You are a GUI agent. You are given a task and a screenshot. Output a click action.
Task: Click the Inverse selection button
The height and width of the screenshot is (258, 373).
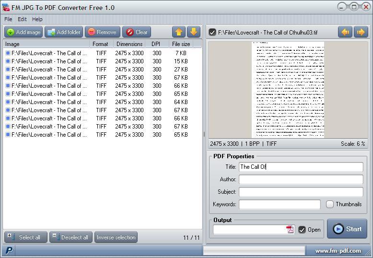pos(116,237)
